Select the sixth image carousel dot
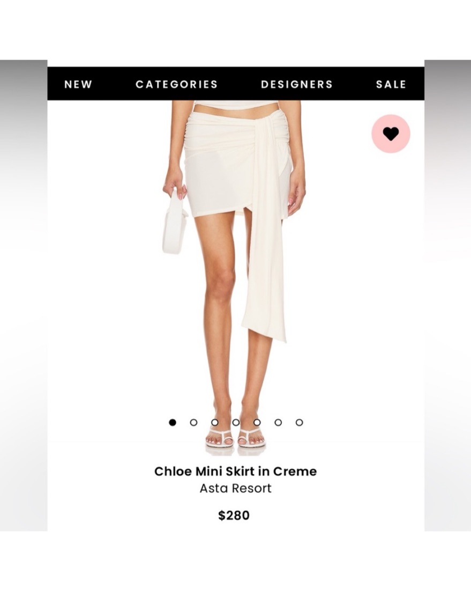 [x=278, y=423]
